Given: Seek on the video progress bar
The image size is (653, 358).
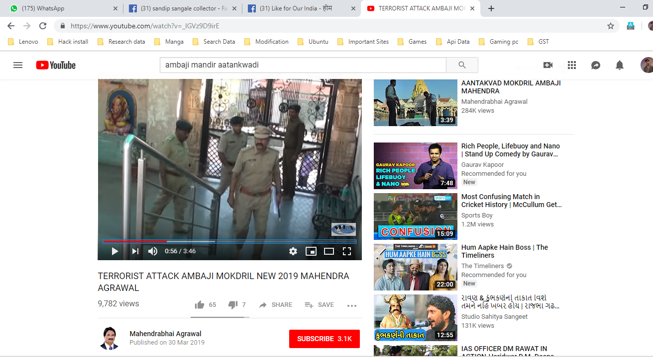Looking at the screenshot, I should click(x=229, y=241).
